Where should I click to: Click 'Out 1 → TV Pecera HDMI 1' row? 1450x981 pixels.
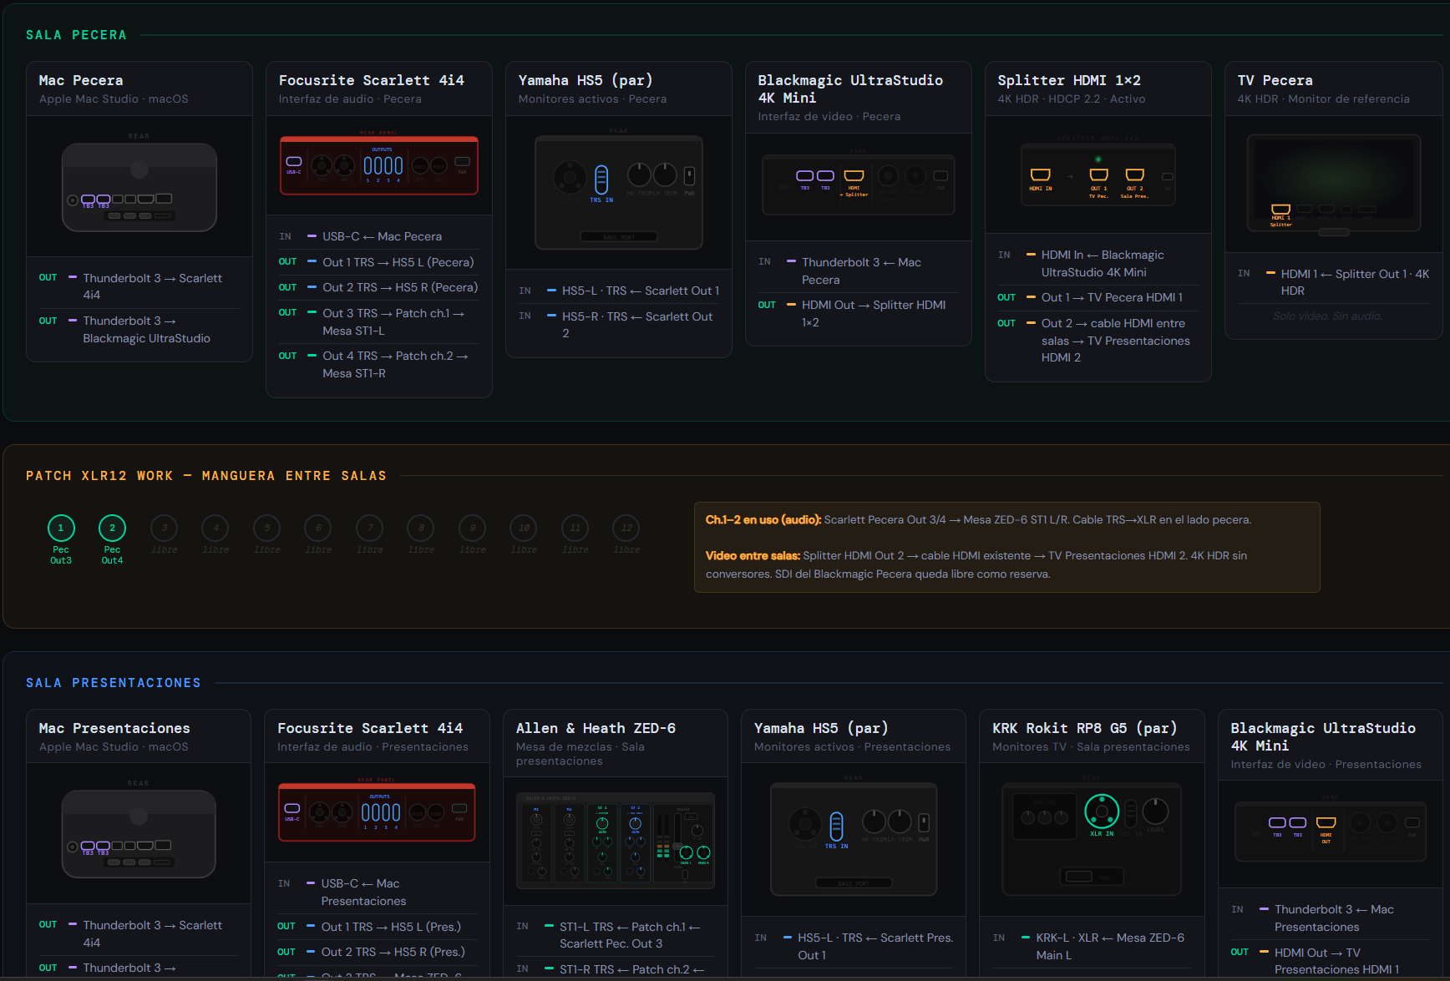(x=1098, y=297)
